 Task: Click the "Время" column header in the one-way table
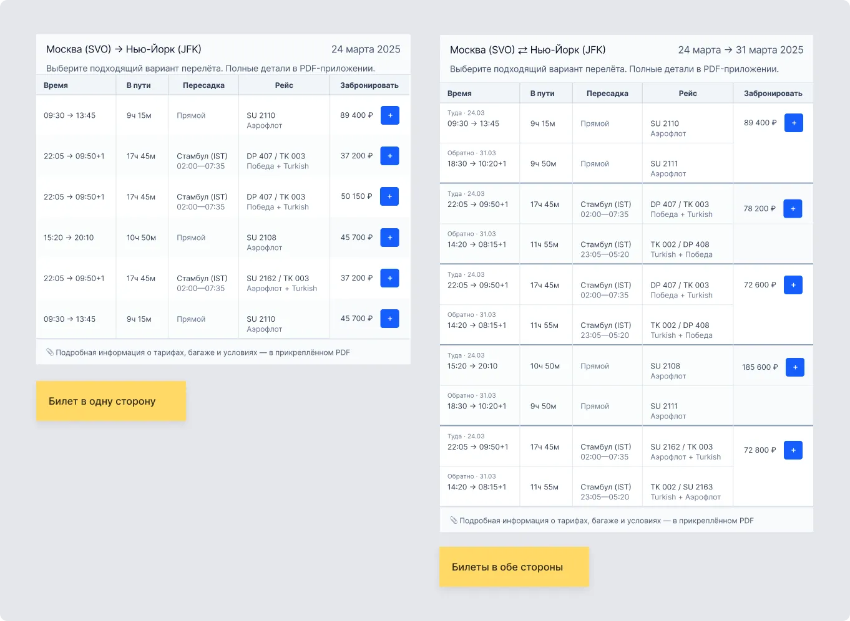[x=56, y=85]
